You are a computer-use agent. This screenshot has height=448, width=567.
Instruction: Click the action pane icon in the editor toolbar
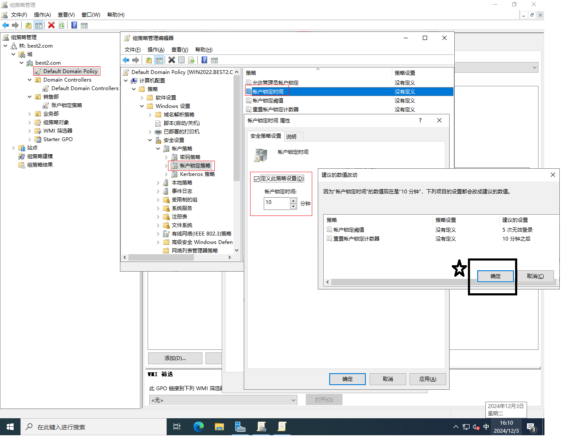pyautogui.click(x=214, y=60)
